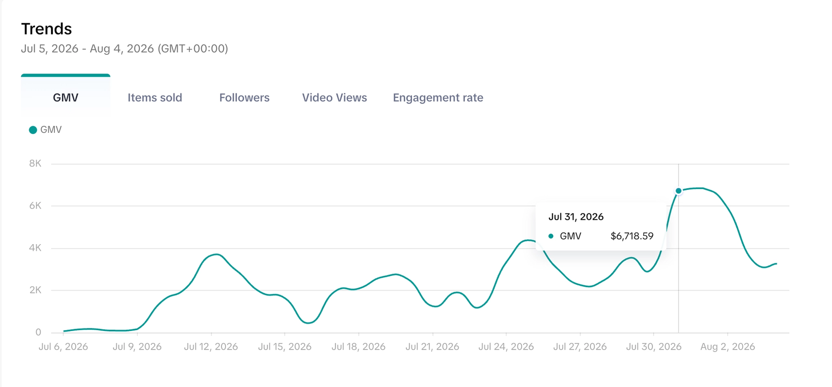Click the Jul 30, 2026 axis label
The width and height of the screenshot is (832, 387).
point(654,347)
